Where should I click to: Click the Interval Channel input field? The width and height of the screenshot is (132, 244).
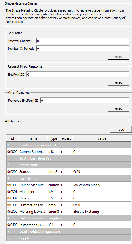tap(83, 41)
